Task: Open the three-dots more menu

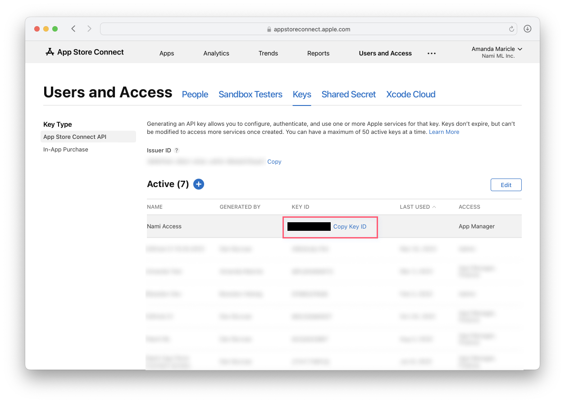Action: click(x=432, y=53)
